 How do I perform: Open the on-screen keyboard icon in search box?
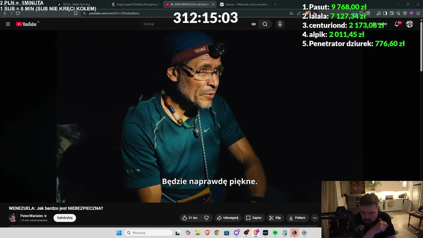pos(253,24)
